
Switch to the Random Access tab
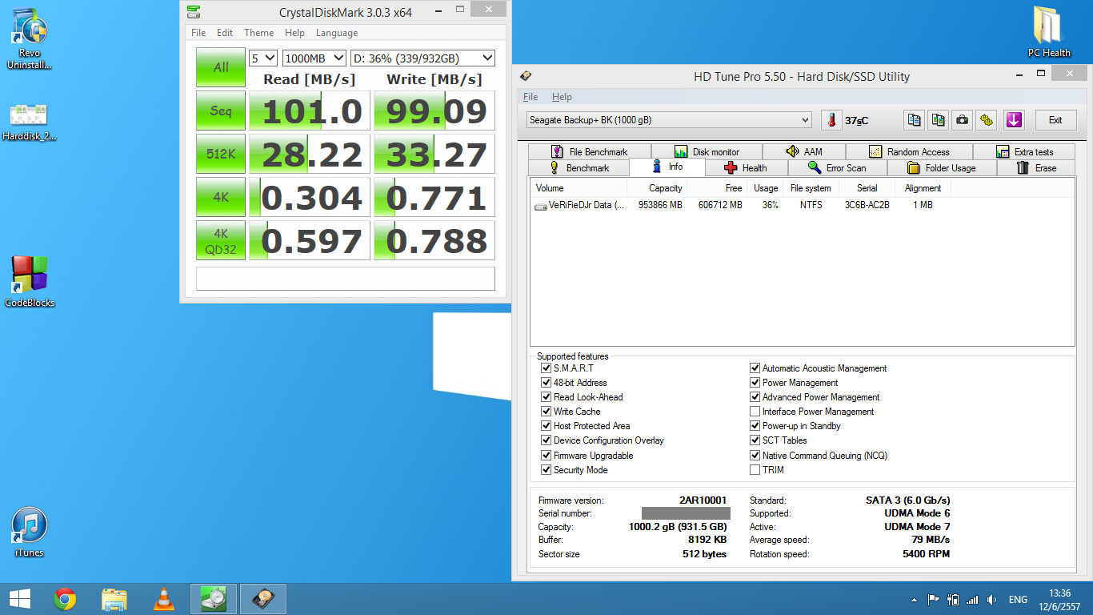pos(909,151)
